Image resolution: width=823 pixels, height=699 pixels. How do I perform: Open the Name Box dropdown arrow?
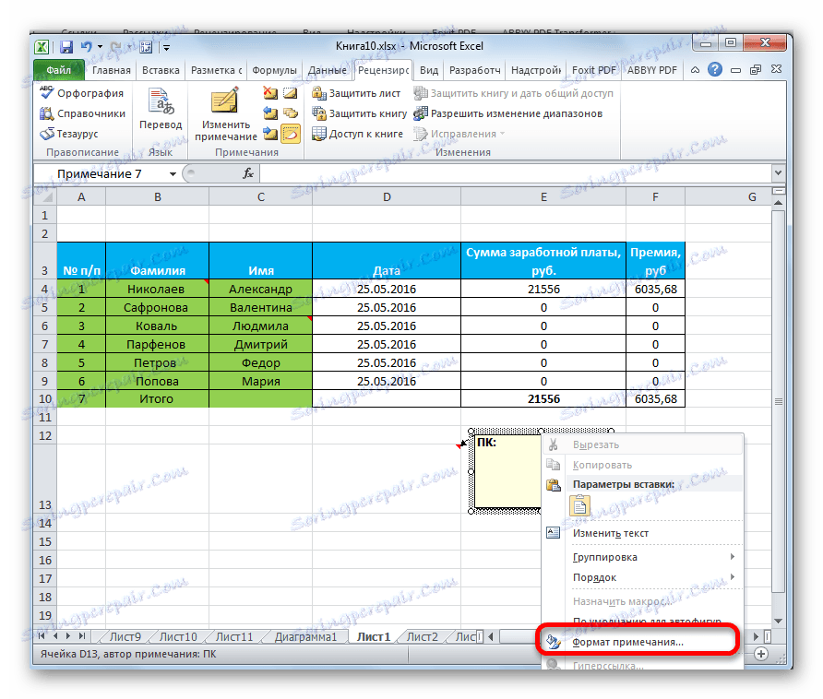(x=173, y=173)
